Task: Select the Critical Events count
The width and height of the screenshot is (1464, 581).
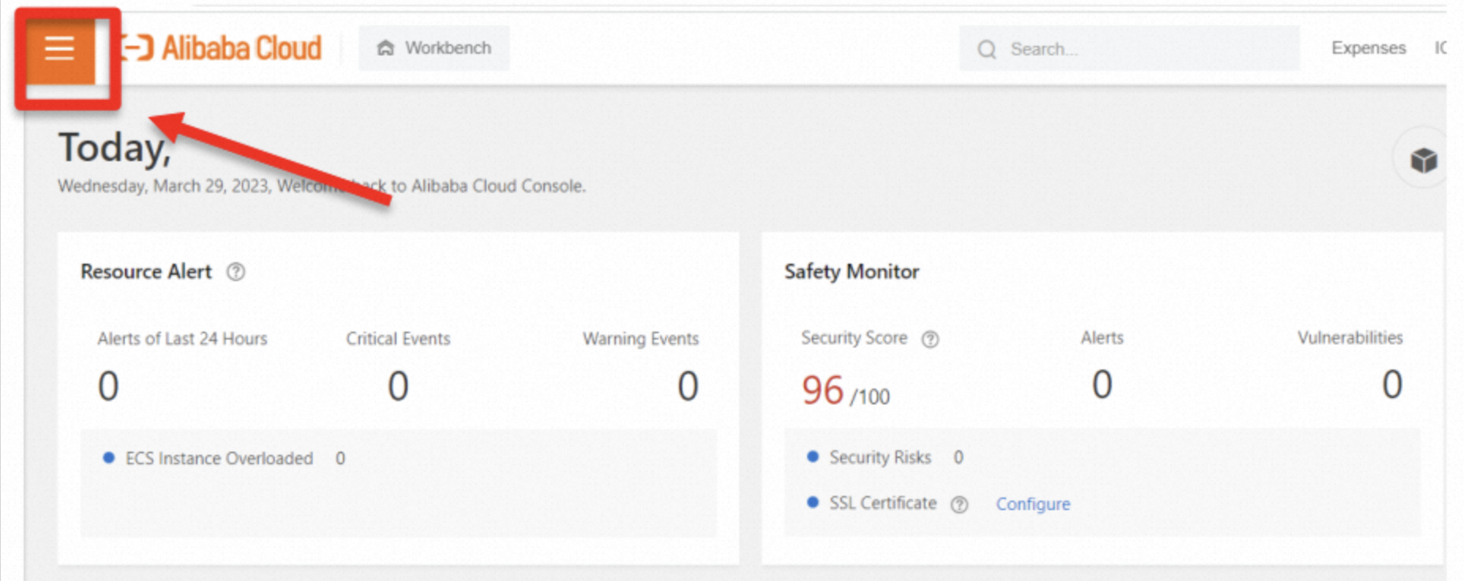Action: [x=398, y=386]
